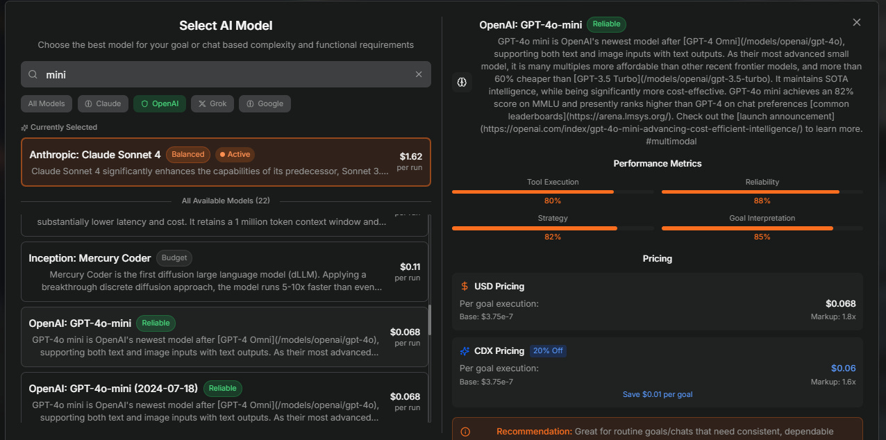886x440 pixels.
Task: Click the Goal Interpretation progress bar
Action: [762, 228]
